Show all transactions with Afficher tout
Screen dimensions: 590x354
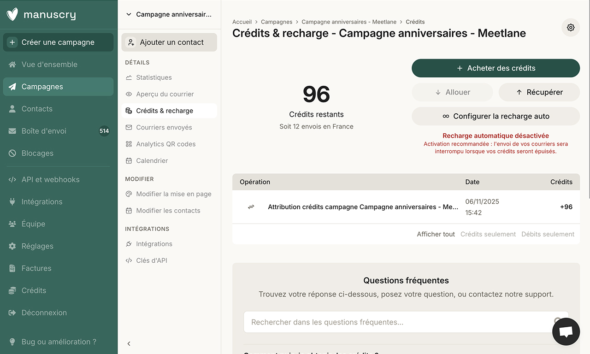click(436, 234)
